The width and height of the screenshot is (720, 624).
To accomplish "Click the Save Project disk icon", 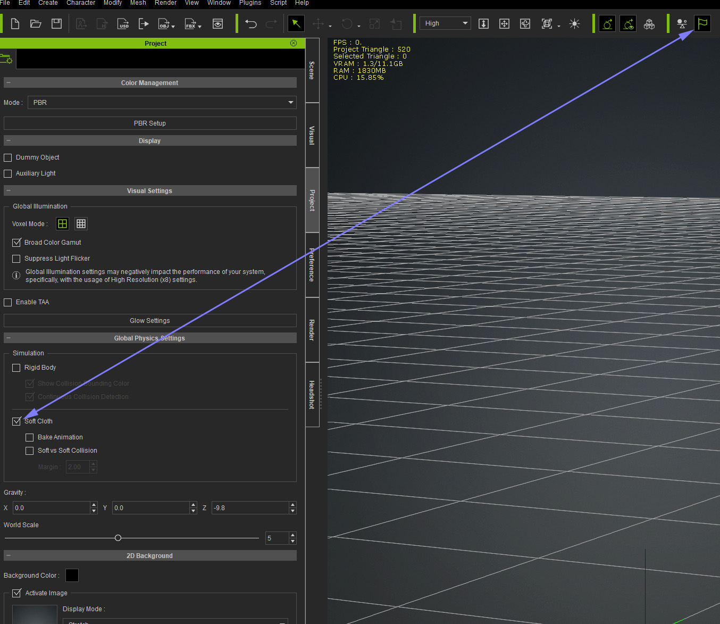I will tap(56, 24).
